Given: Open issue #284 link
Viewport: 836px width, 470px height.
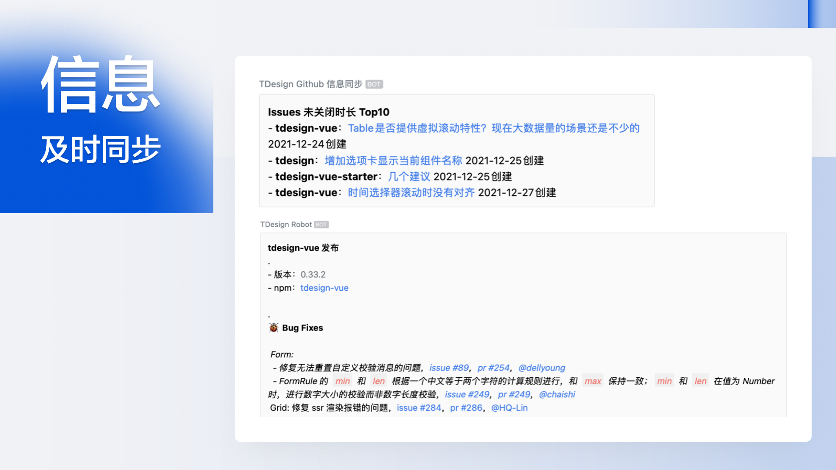Looking at the screenshot, I should click(419, 408).
